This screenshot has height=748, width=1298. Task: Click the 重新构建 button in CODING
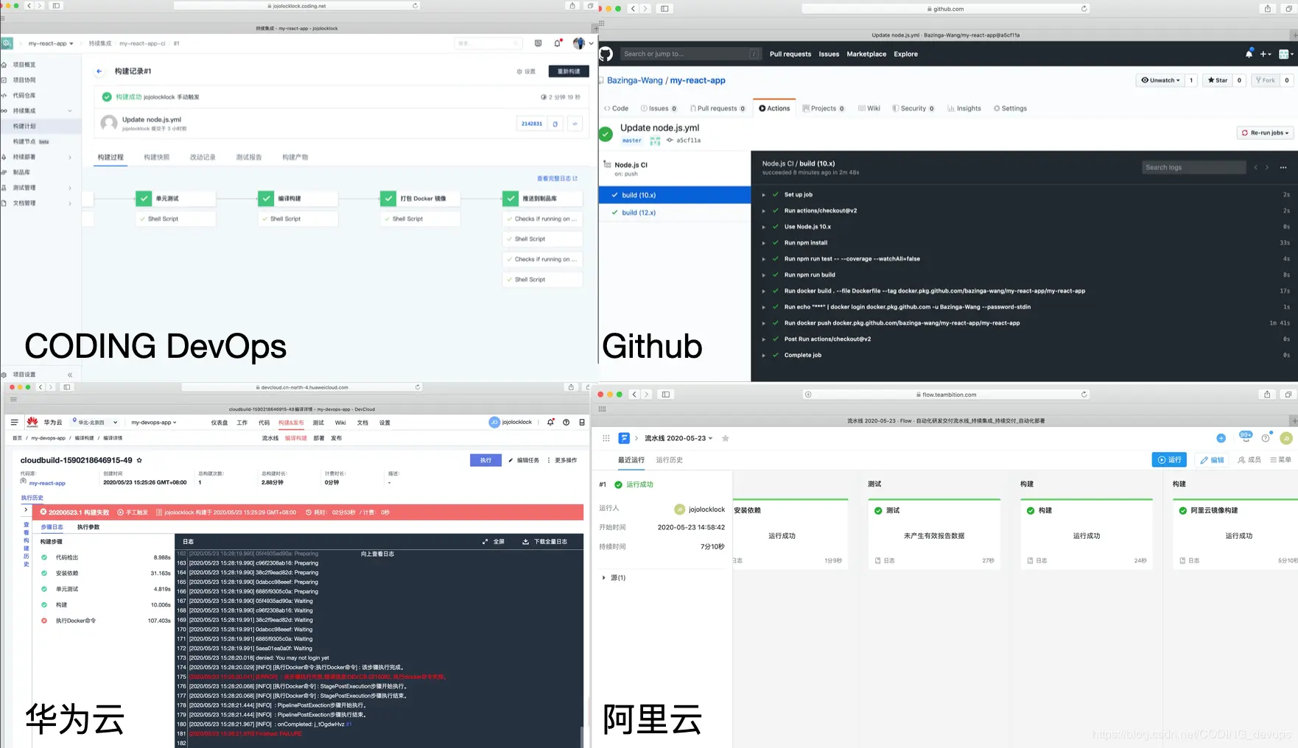click(x=569, y=71)
